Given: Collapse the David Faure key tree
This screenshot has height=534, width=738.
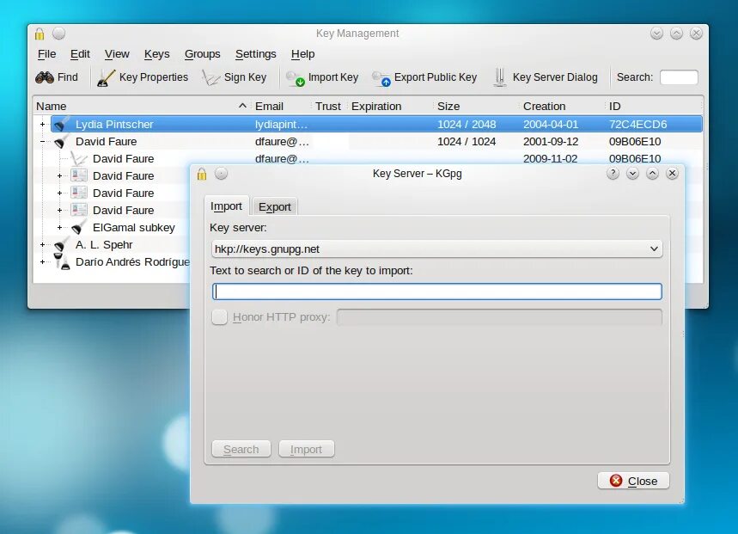Looking at the screenshot, I should click(x=42, y=141).
